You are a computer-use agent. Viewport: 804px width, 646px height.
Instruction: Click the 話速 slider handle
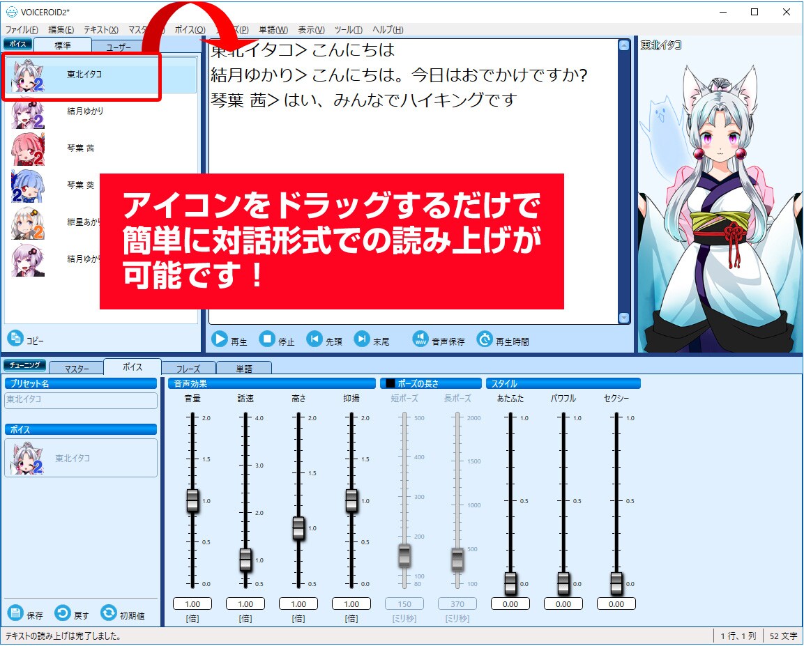[245, 560]
